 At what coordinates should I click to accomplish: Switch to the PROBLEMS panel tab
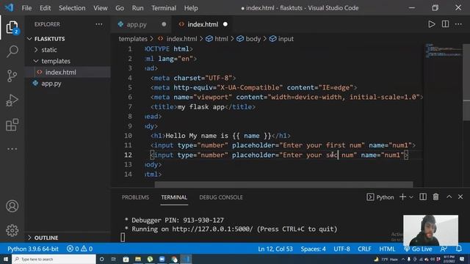135,197
